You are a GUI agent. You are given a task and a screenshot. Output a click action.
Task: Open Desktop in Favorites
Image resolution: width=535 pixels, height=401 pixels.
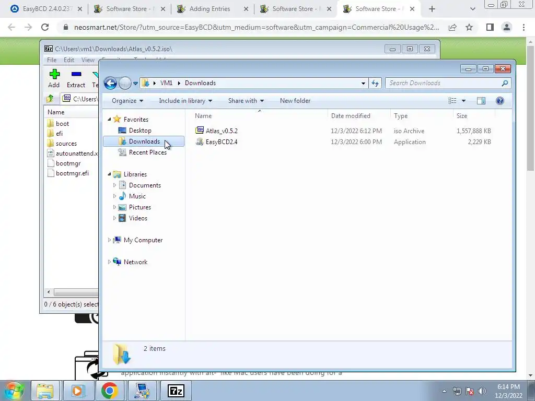(x=140, y=130)
